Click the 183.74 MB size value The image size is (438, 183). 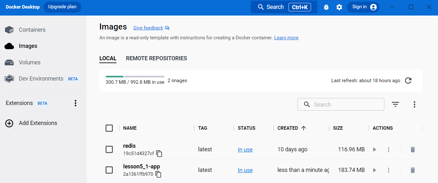[351, 170]
